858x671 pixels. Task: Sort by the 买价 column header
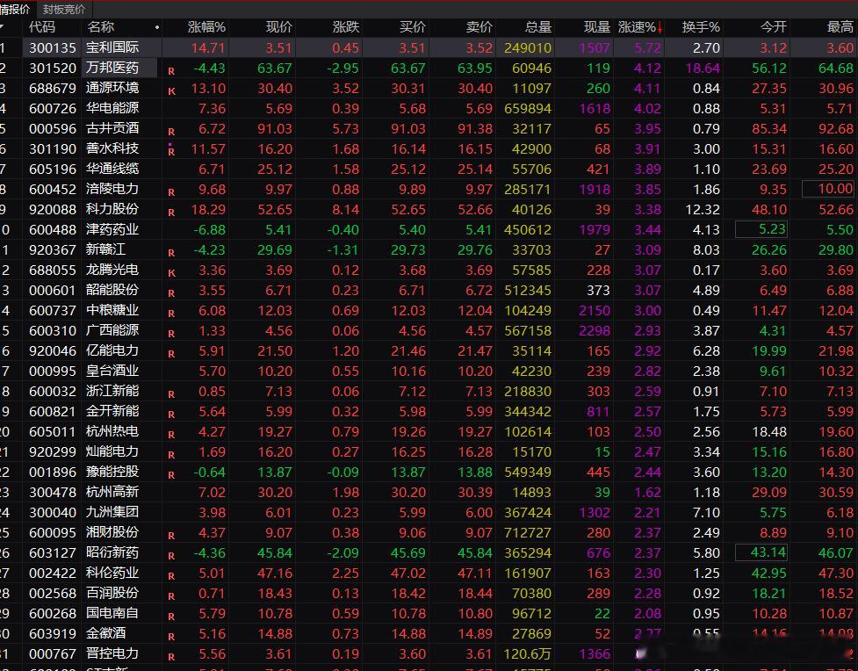[x=413, y=27]
